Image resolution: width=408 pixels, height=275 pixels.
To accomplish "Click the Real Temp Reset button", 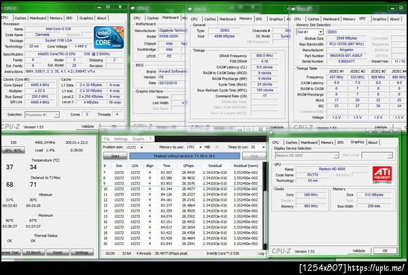I will pos(58,253).
